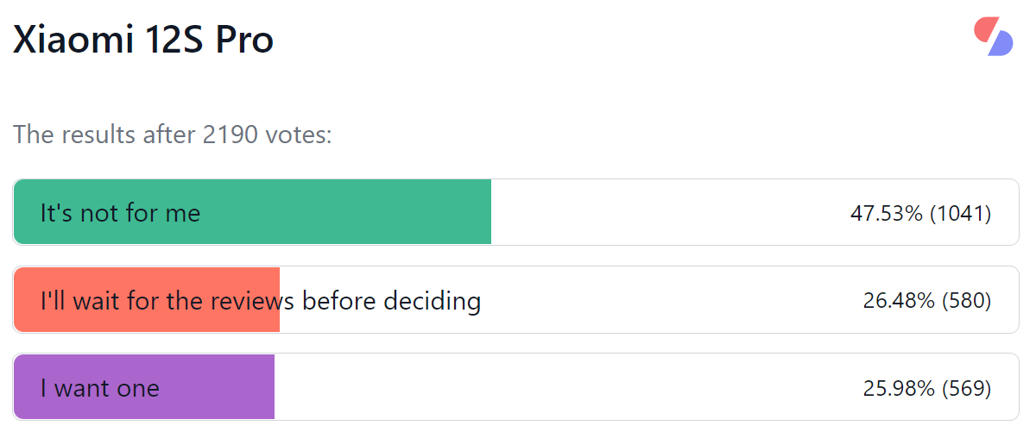Click the purple filled progress bar
Viewport: 1036px width, 432px height.
pos(144,387)
